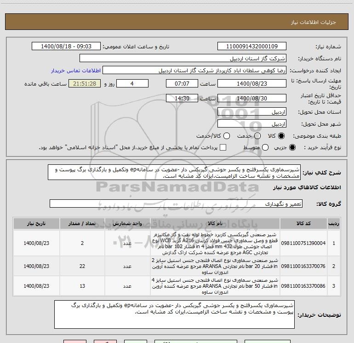Click the شرح کلی نیاز description box
The image size is (354, 343).
[174, 173]
